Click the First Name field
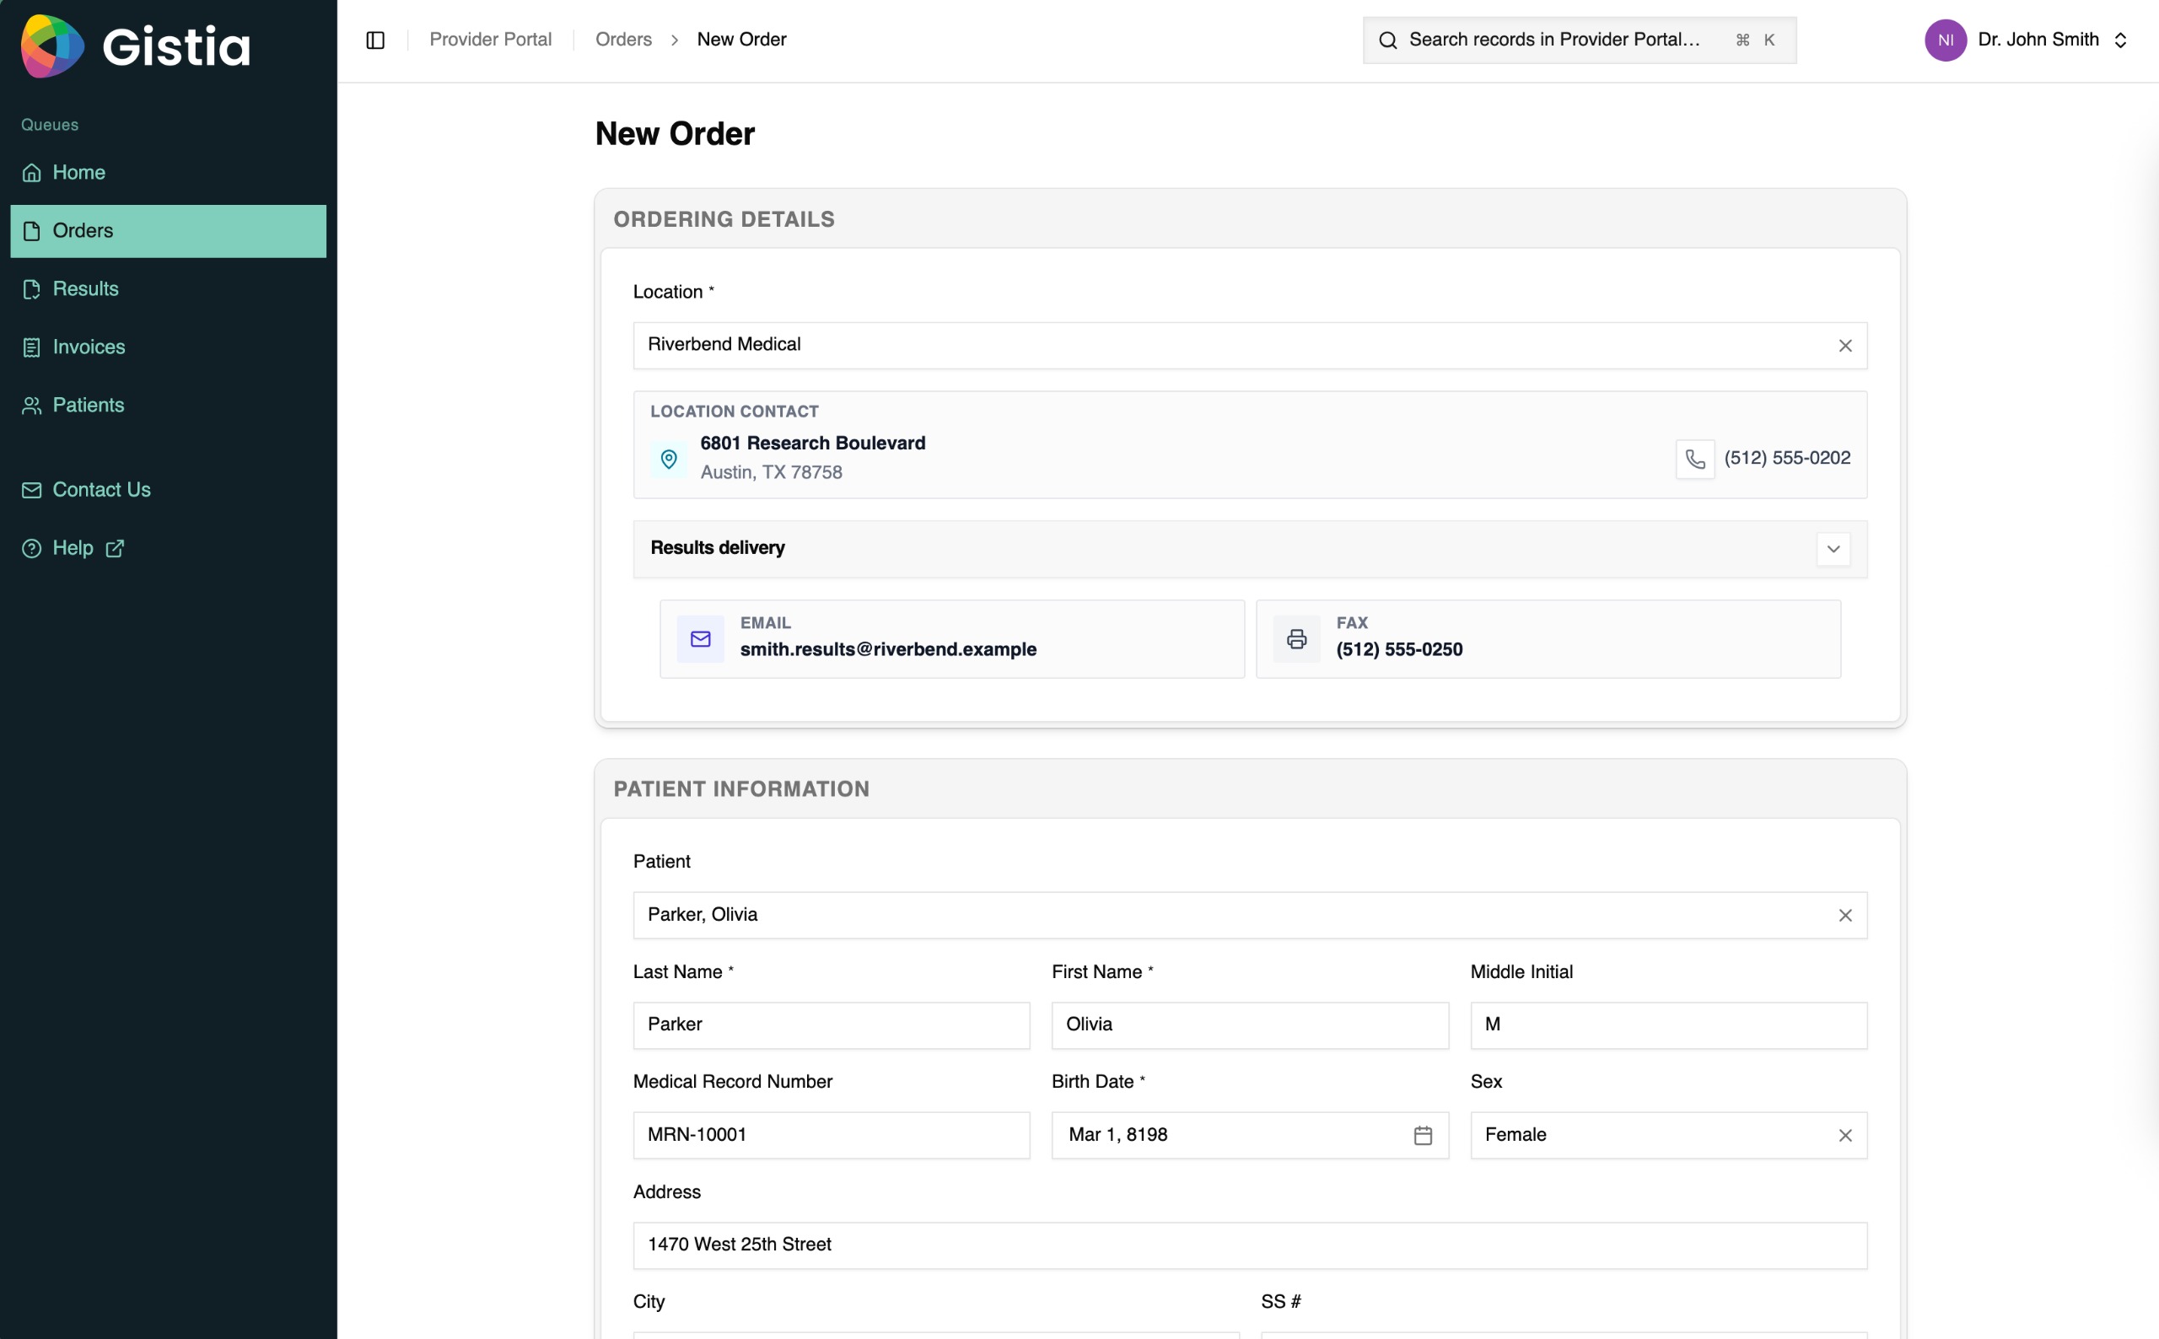The width and height of the screenshot is (2159, 1339). click(1250, 1025)
